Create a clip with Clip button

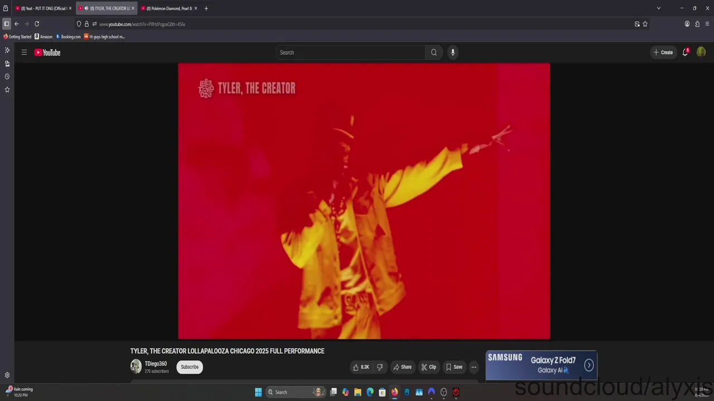(429, 367)
